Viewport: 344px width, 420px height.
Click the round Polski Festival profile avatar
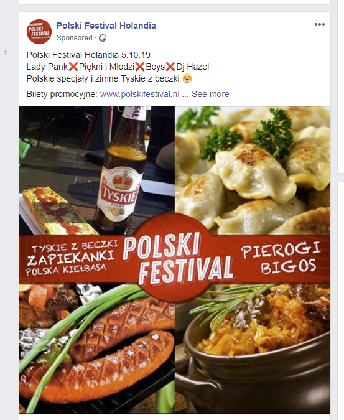(39, 32)
